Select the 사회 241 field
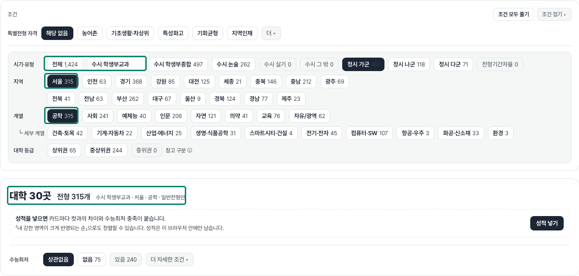This screenshot has height=276, width=579. pyautogui.click(x=98, y=116)
